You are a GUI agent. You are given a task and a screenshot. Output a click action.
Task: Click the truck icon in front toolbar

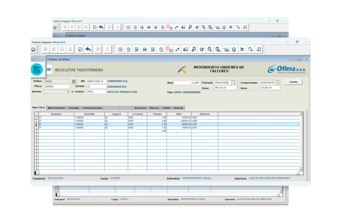point(185,49)
